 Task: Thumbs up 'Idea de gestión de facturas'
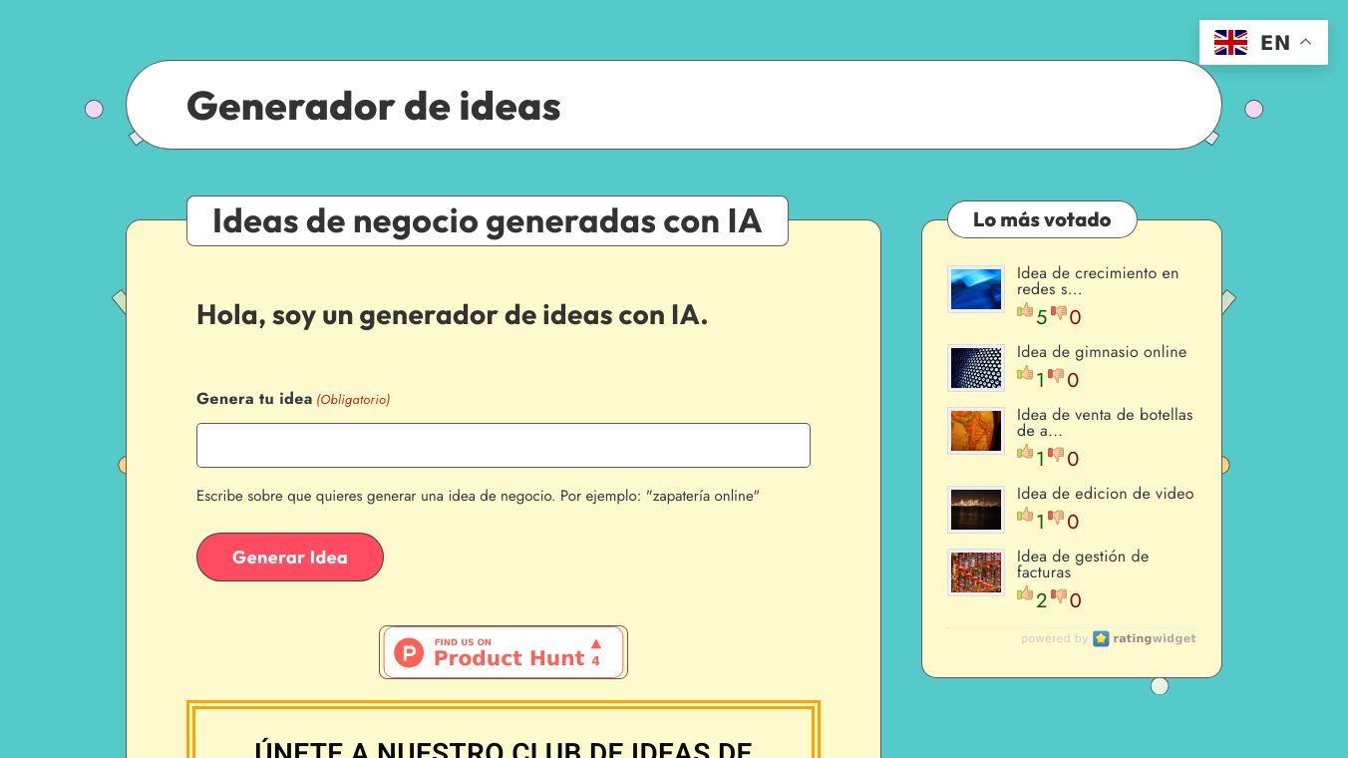point(1025,594)
